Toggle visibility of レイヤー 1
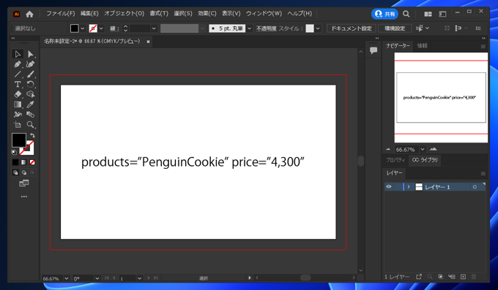498x290 pixels. [389, 187]
